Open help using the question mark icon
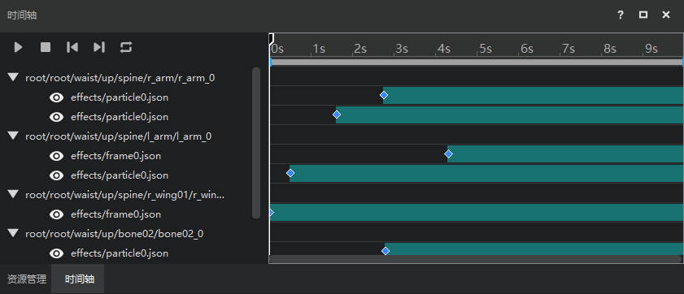This screenshot has width=684, height=294. pyautogui.click(x=621, y=15)
